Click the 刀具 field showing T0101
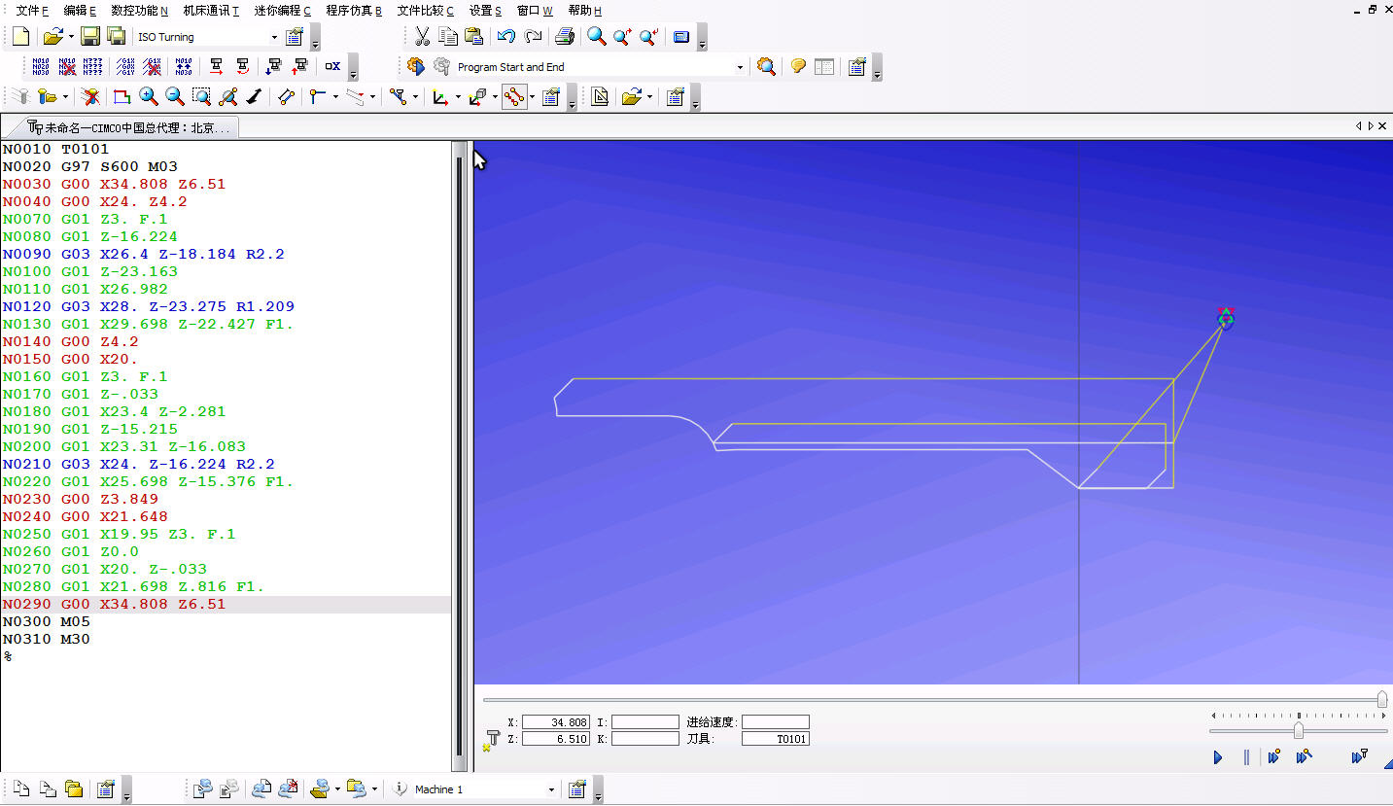 pyautogui.click(x=775, y=739)
